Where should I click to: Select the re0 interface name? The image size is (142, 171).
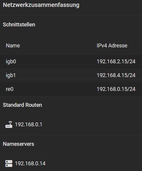click(10, 89)
